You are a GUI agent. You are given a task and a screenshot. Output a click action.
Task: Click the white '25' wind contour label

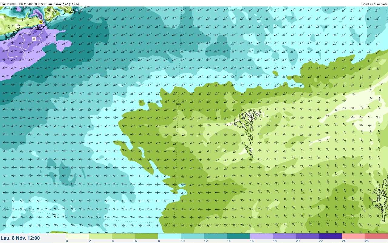click(34, 39)
